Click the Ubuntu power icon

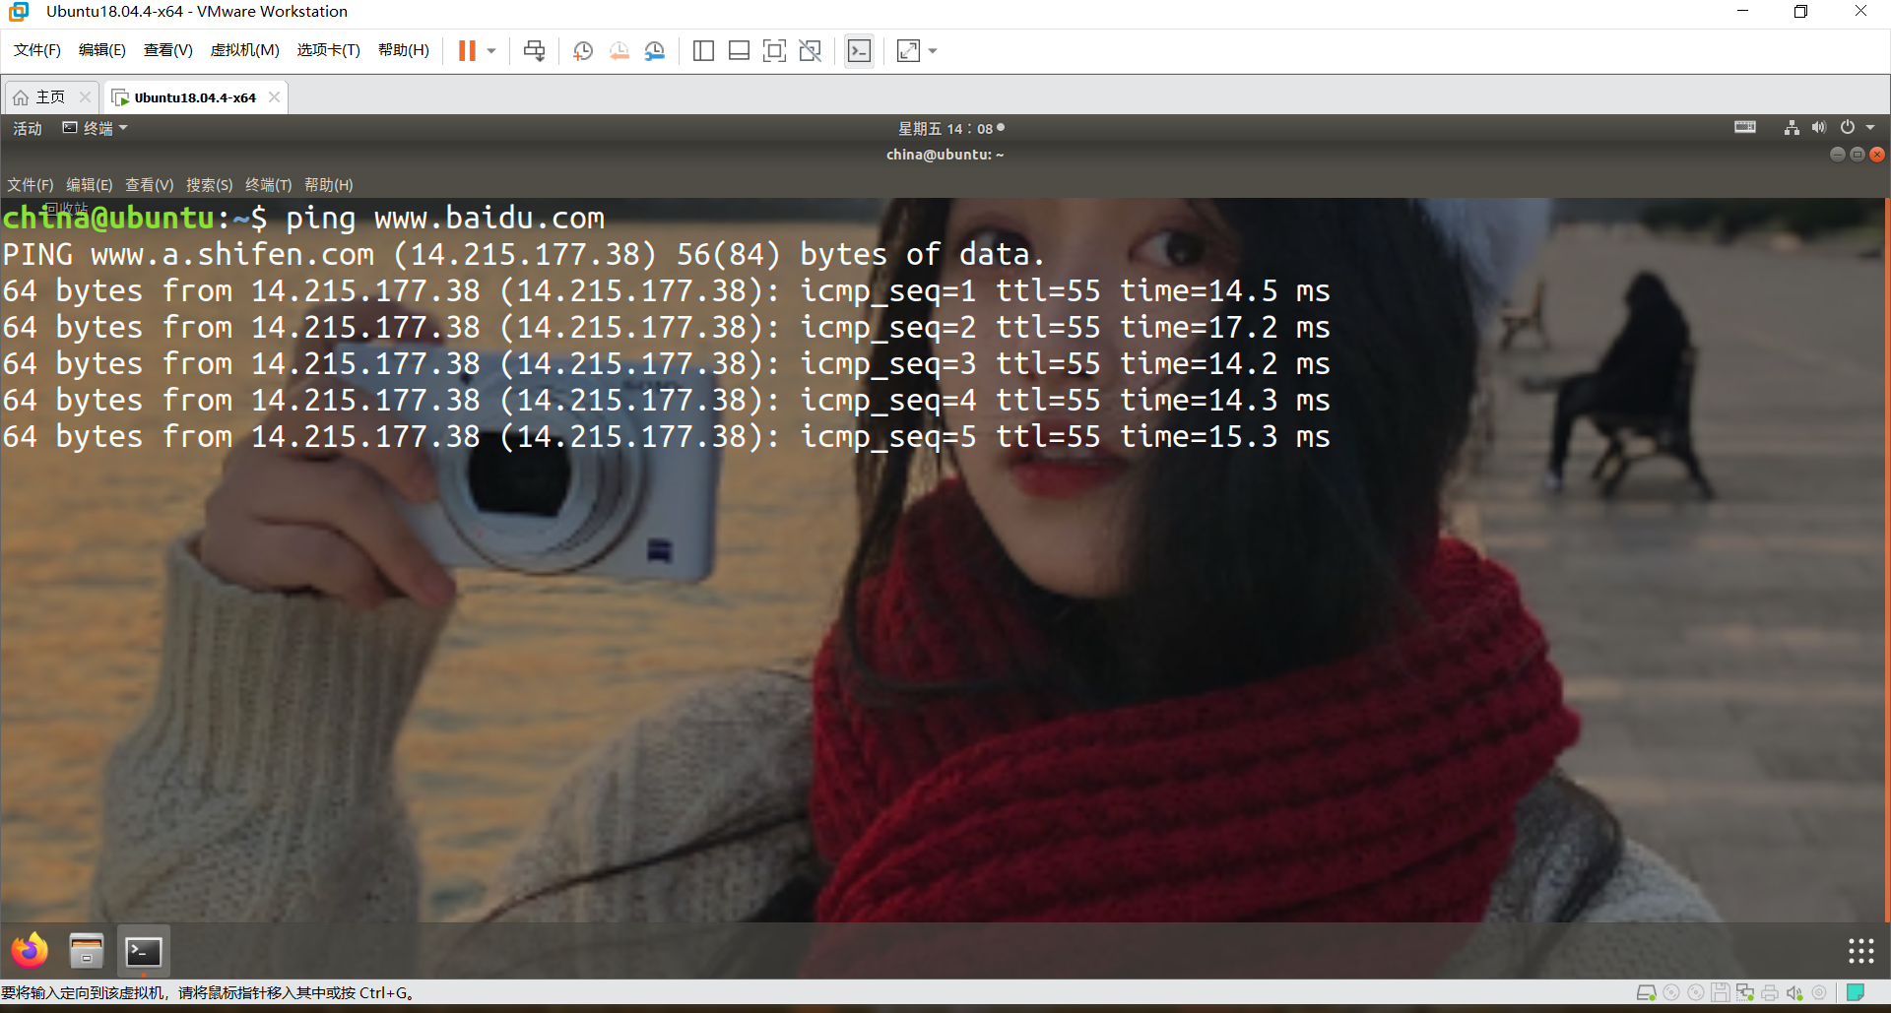point(1848,127)
